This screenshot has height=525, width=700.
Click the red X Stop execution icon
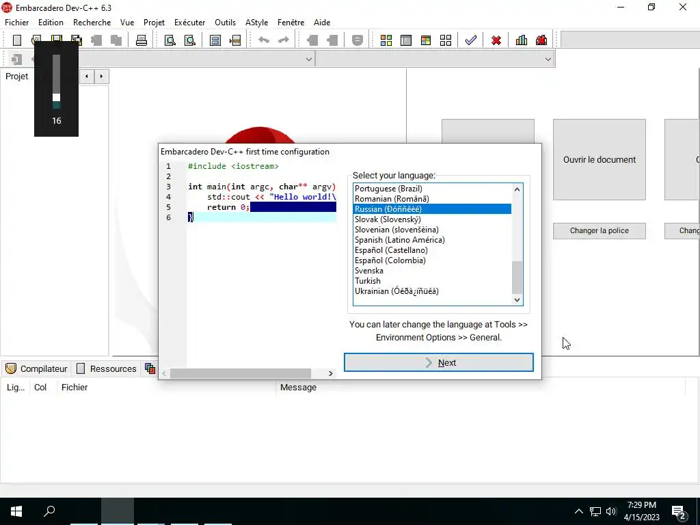coord(496,40)
